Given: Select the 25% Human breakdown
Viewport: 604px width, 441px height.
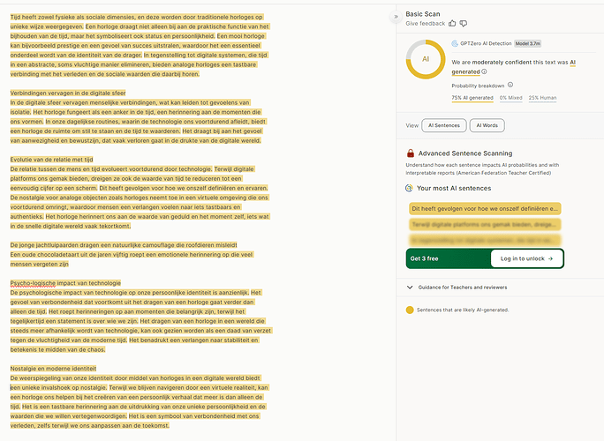Looking at the screenshot, I should tap(544, 97).
